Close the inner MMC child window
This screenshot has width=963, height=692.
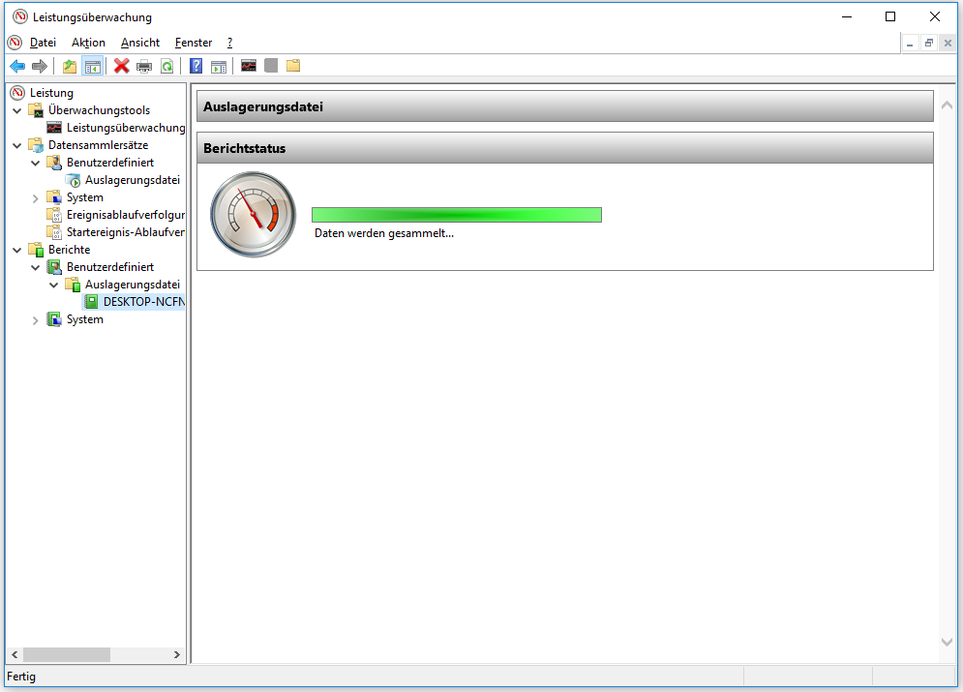pyautogui.click(x=948, y=43)
